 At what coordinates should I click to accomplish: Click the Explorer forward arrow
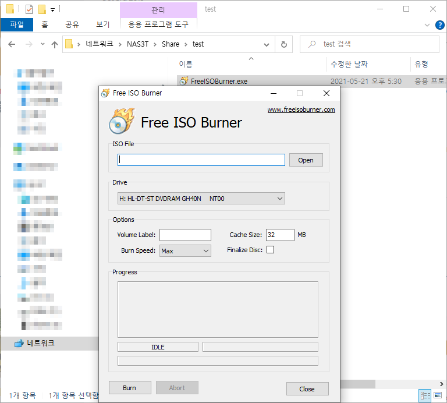pyautogui.click(x=29, y=44)
